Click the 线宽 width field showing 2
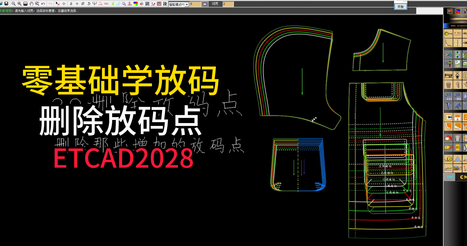467x246 pixels. [x=228, y=4]
